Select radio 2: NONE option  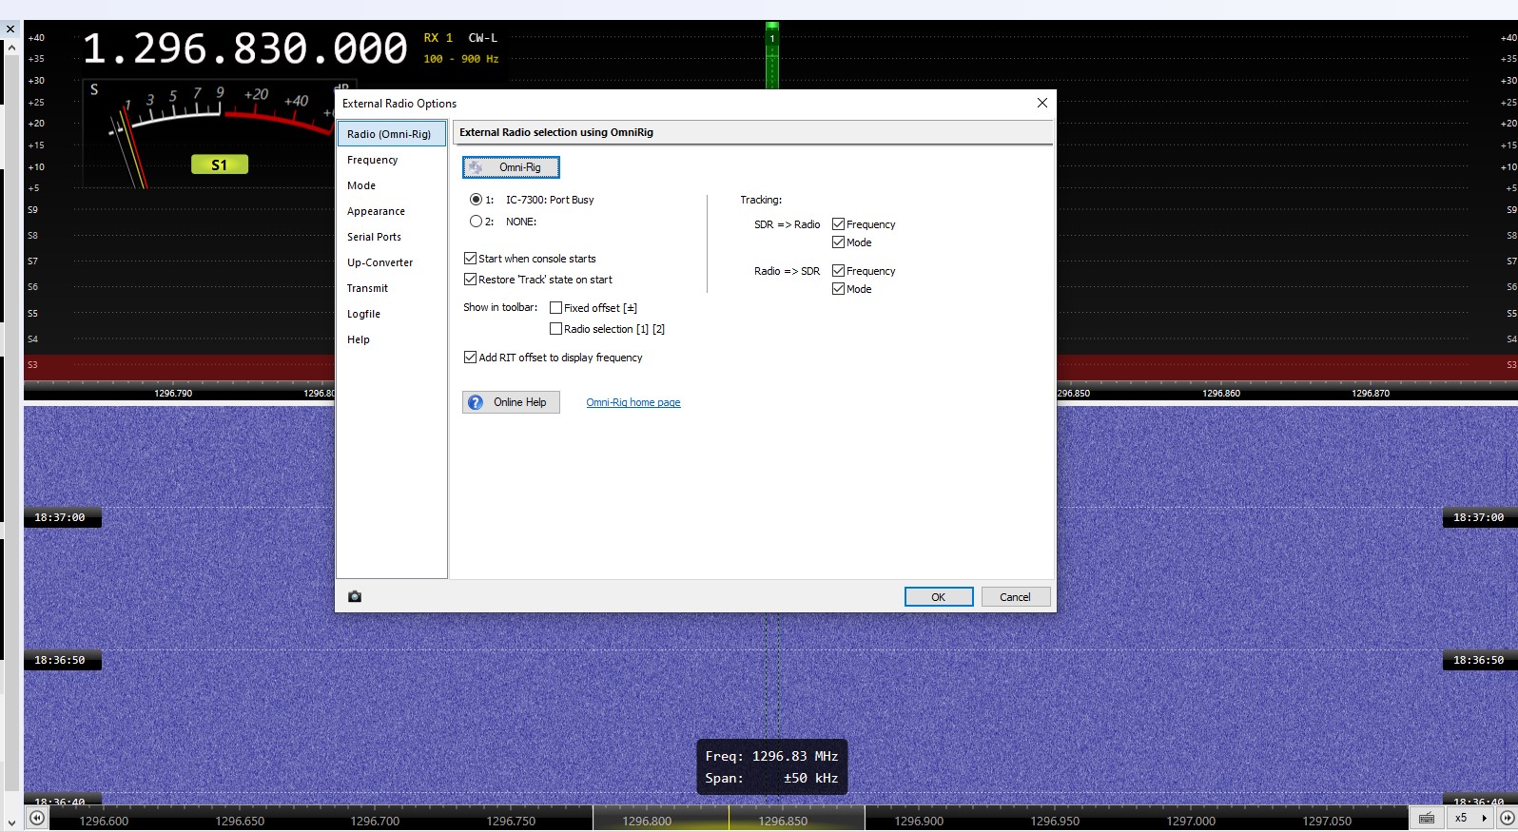[476, 222]
